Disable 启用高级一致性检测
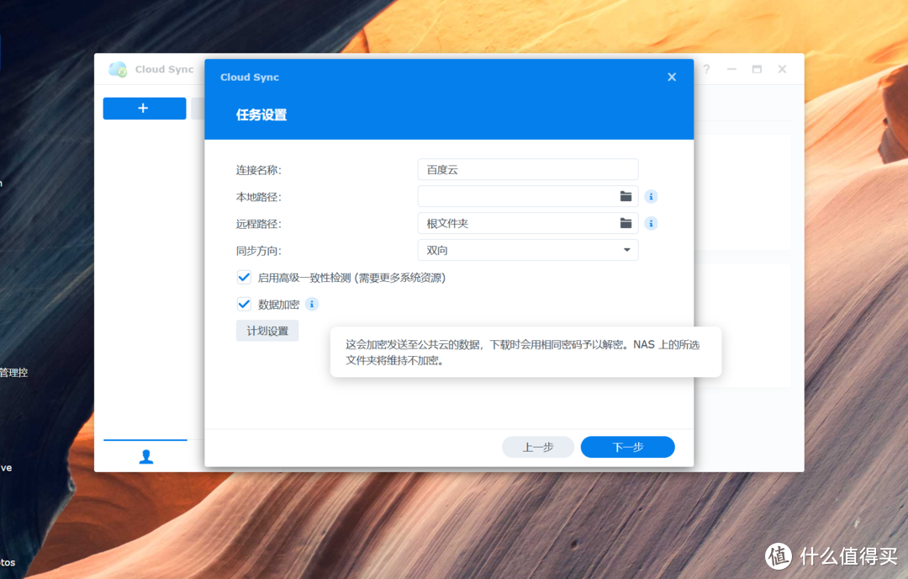Screen dimensions: 908x579 pyautogui.click(x=244, y=277)
